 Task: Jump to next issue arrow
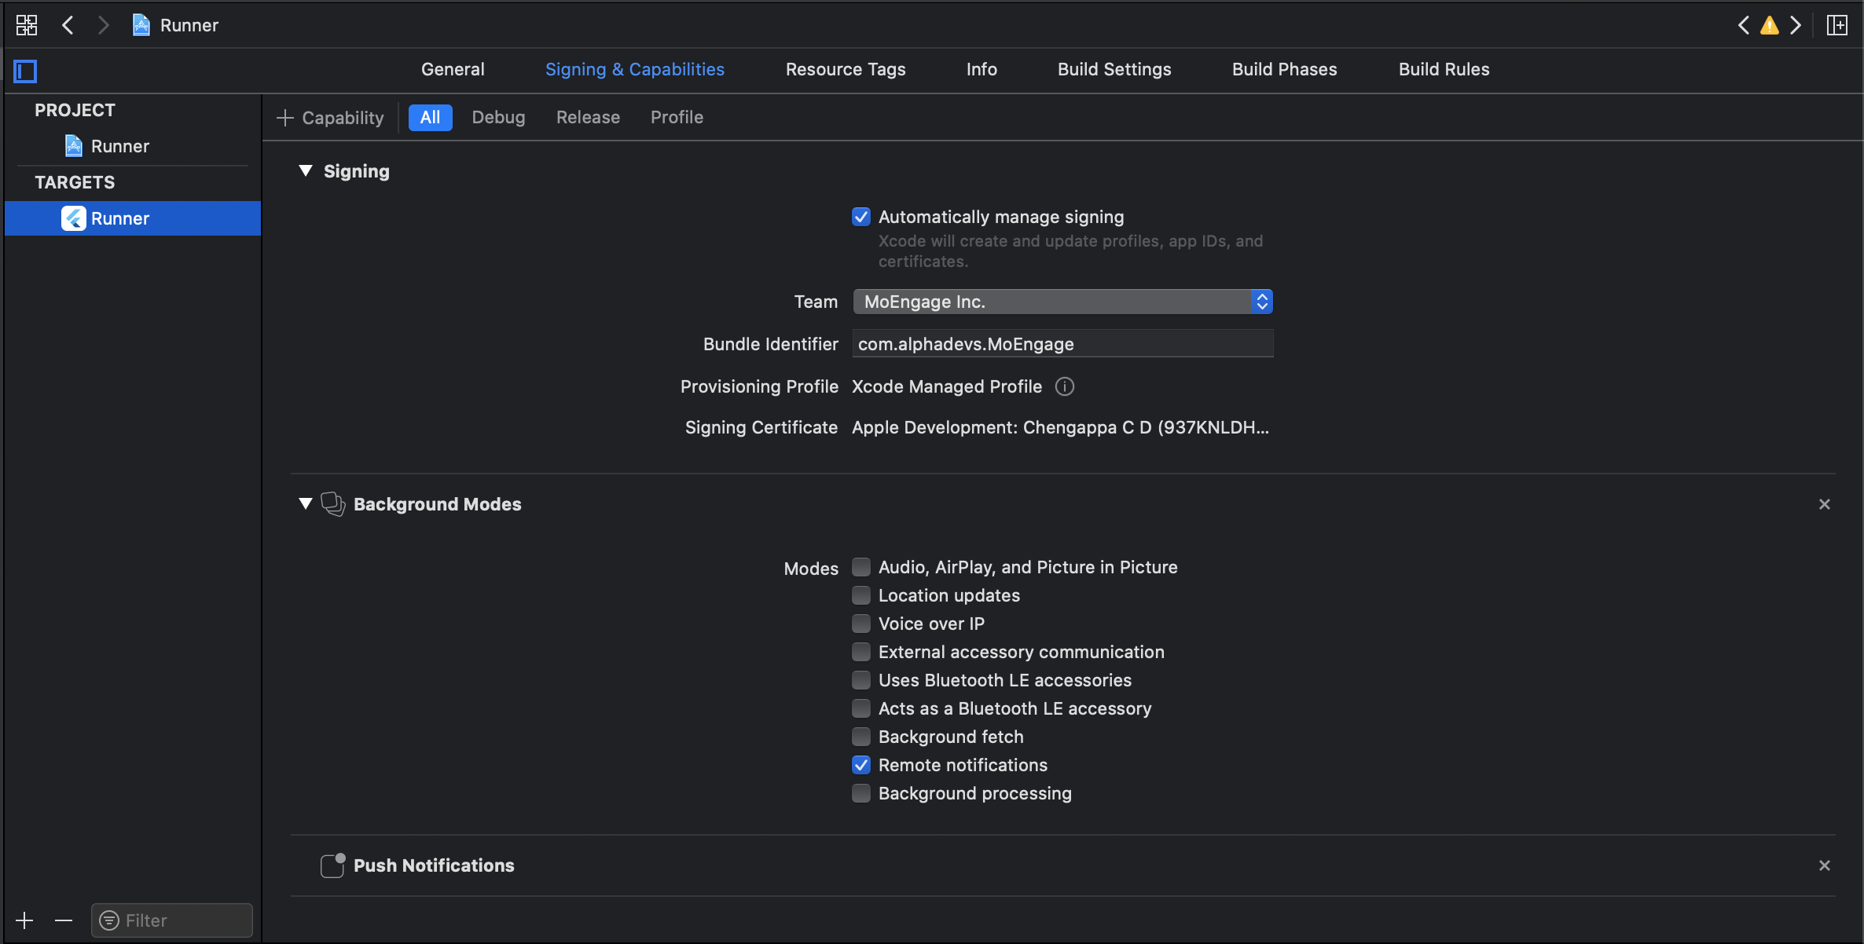click(x=1796, y=25)
